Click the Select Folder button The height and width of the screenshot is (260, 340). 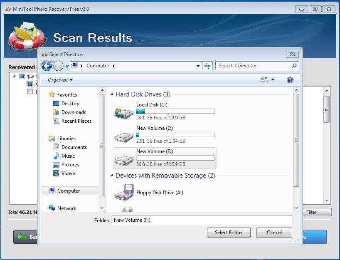229,233
